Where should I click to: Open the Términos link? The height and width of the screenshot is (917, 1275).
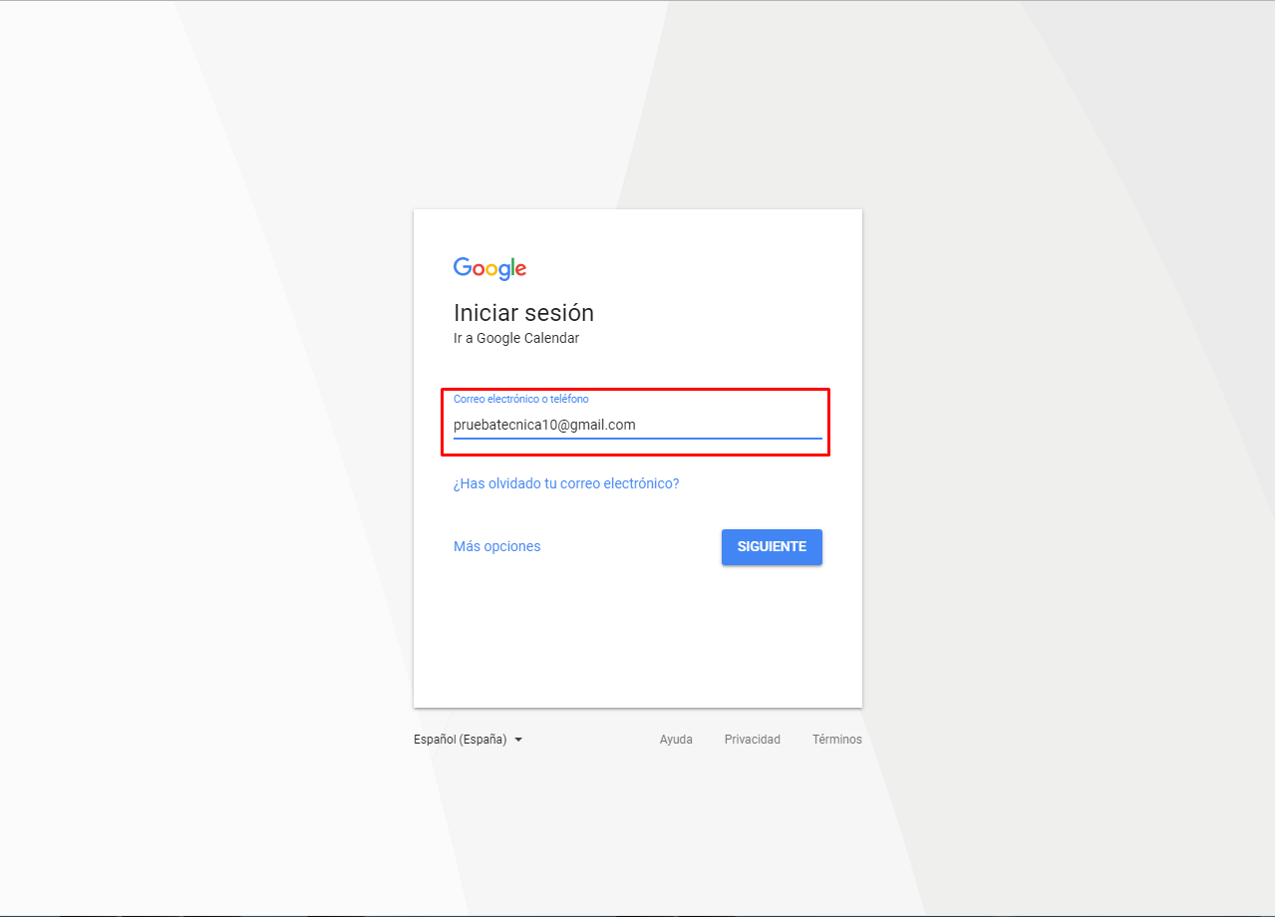[x=837, y=740]
